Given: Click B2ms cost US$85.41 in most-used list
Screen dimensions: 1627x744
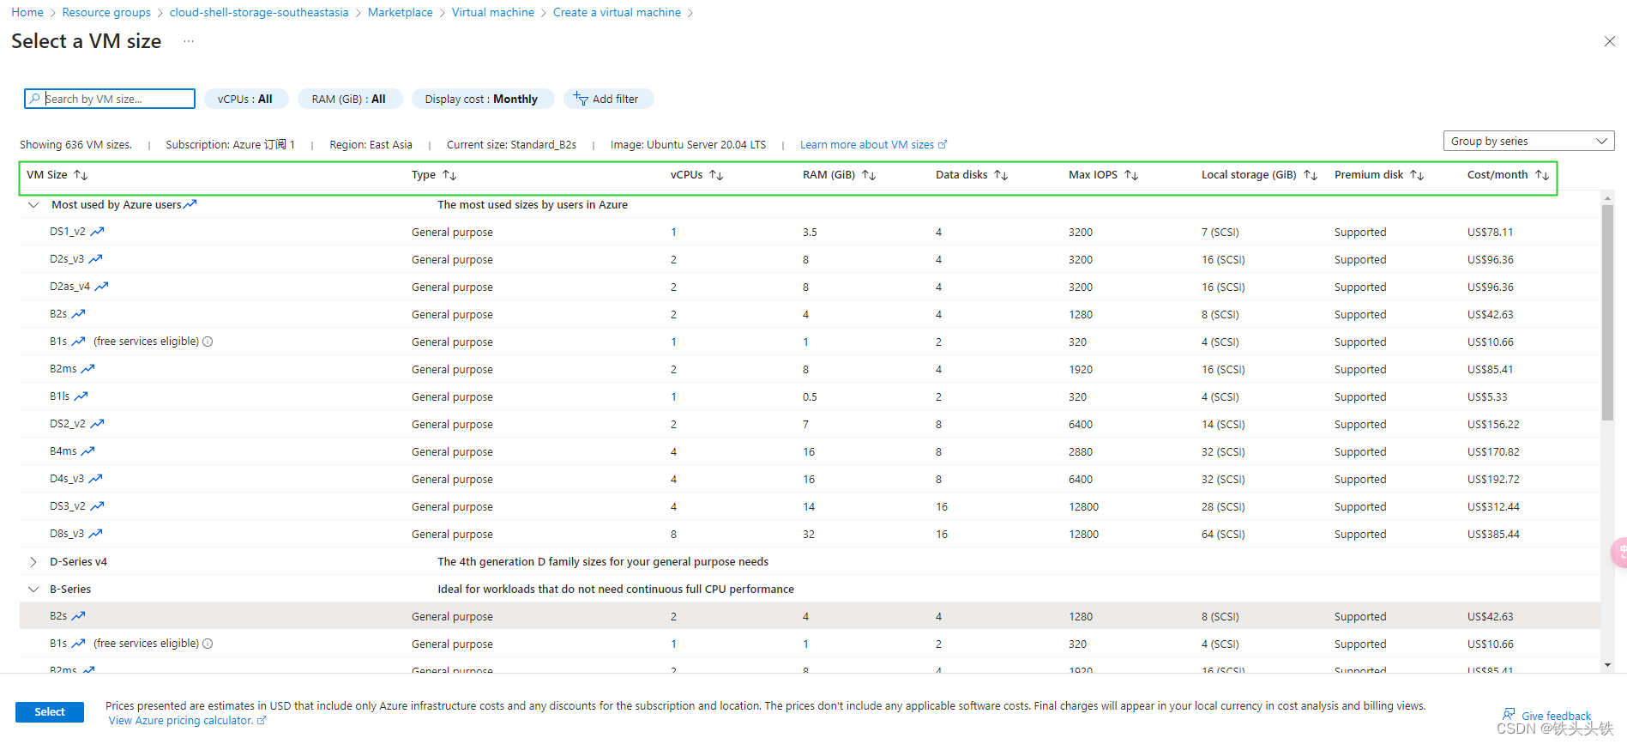Looking at the screenshot, I should (x=1490, y=369).
